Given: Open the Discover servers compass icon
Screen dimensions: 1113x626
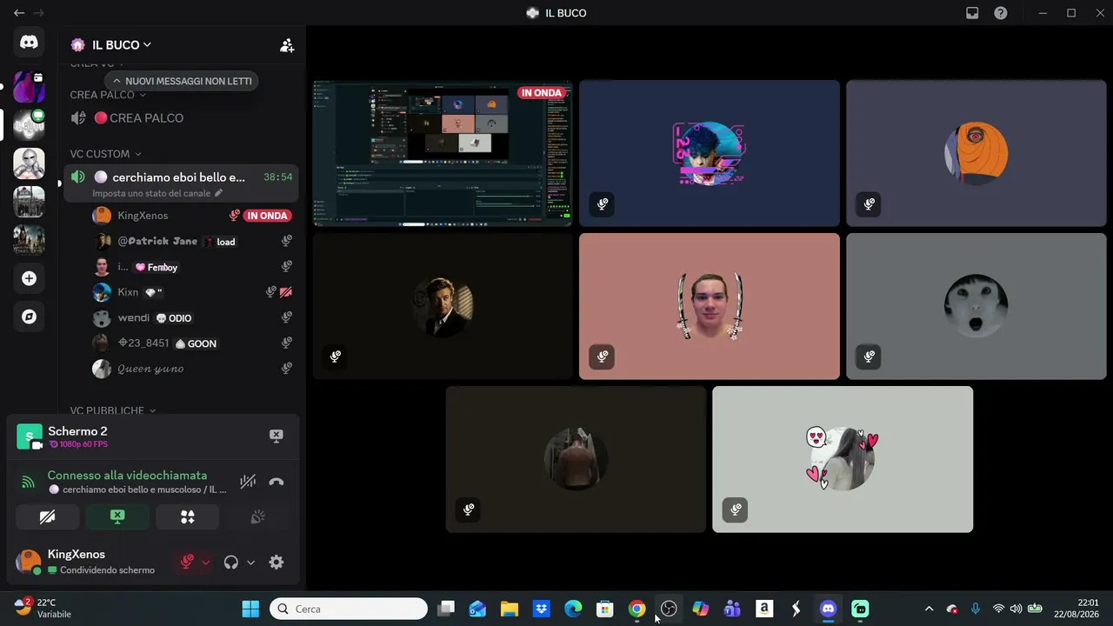Looking at the screenshot, I should coord(29,316).
